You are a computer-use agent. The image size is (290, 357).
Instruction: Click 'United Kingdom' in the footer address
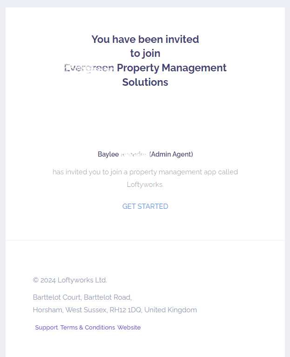click(x=170, y=310)
